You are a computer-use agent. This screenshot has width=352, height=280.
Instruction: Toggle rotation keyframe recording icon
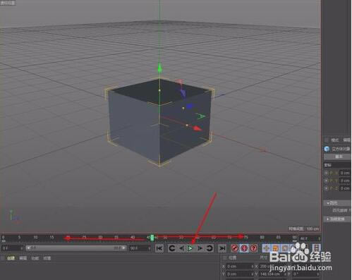point(285,248)
